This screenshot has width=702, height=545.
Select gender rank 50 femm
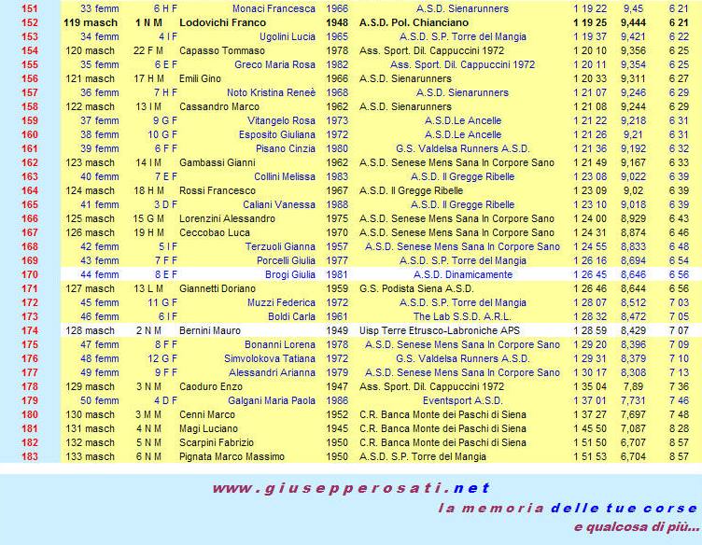click(x=99, y=400)
